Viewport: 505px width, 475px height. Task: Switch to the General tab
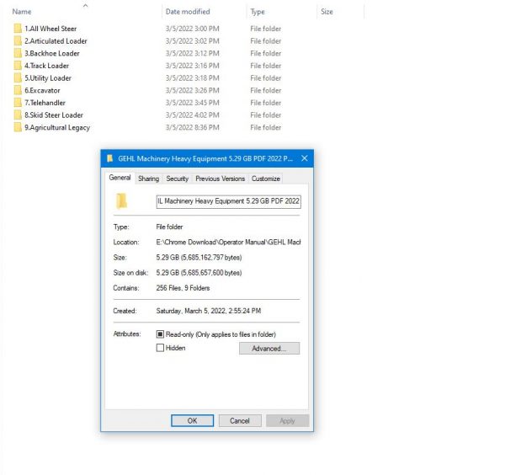point(120,178)
